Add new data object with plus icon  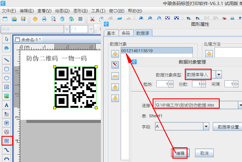coord(115,54)
